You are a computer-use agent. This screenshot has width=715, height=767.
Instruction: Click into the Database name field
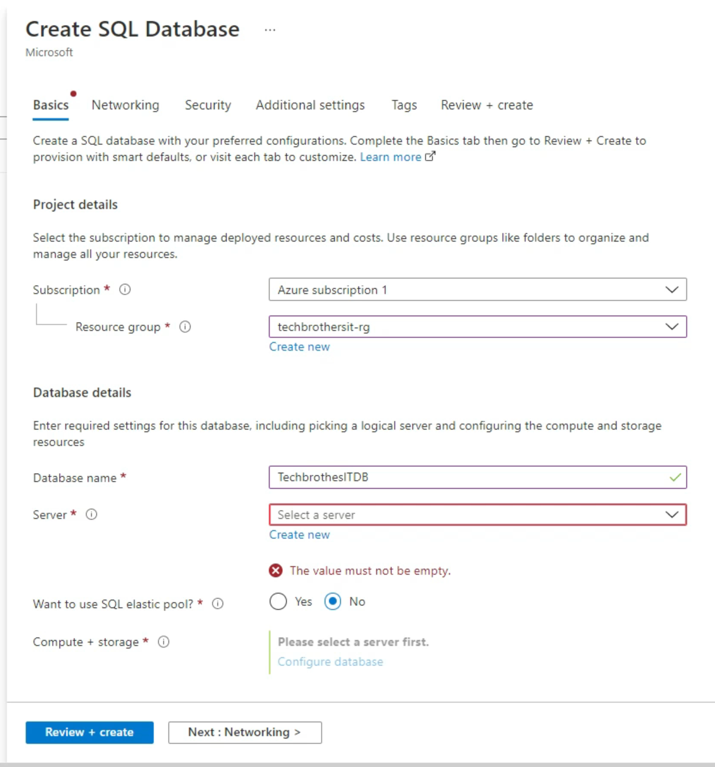(x=468, y=477)
